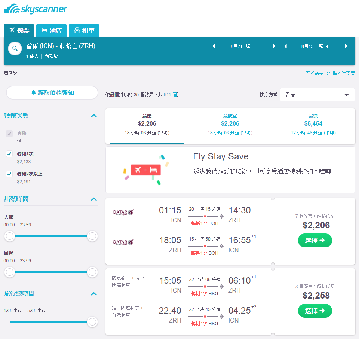Collapse the 出發時間 filter section
Viewport: 359px width, 339px height.
94,199
